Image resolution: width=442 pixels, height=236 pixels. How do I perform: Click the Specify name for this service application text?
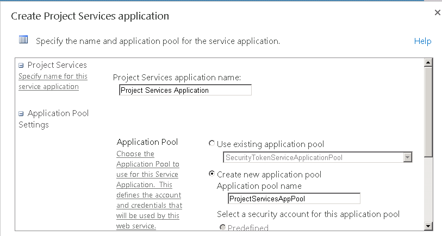coord(53,81)
